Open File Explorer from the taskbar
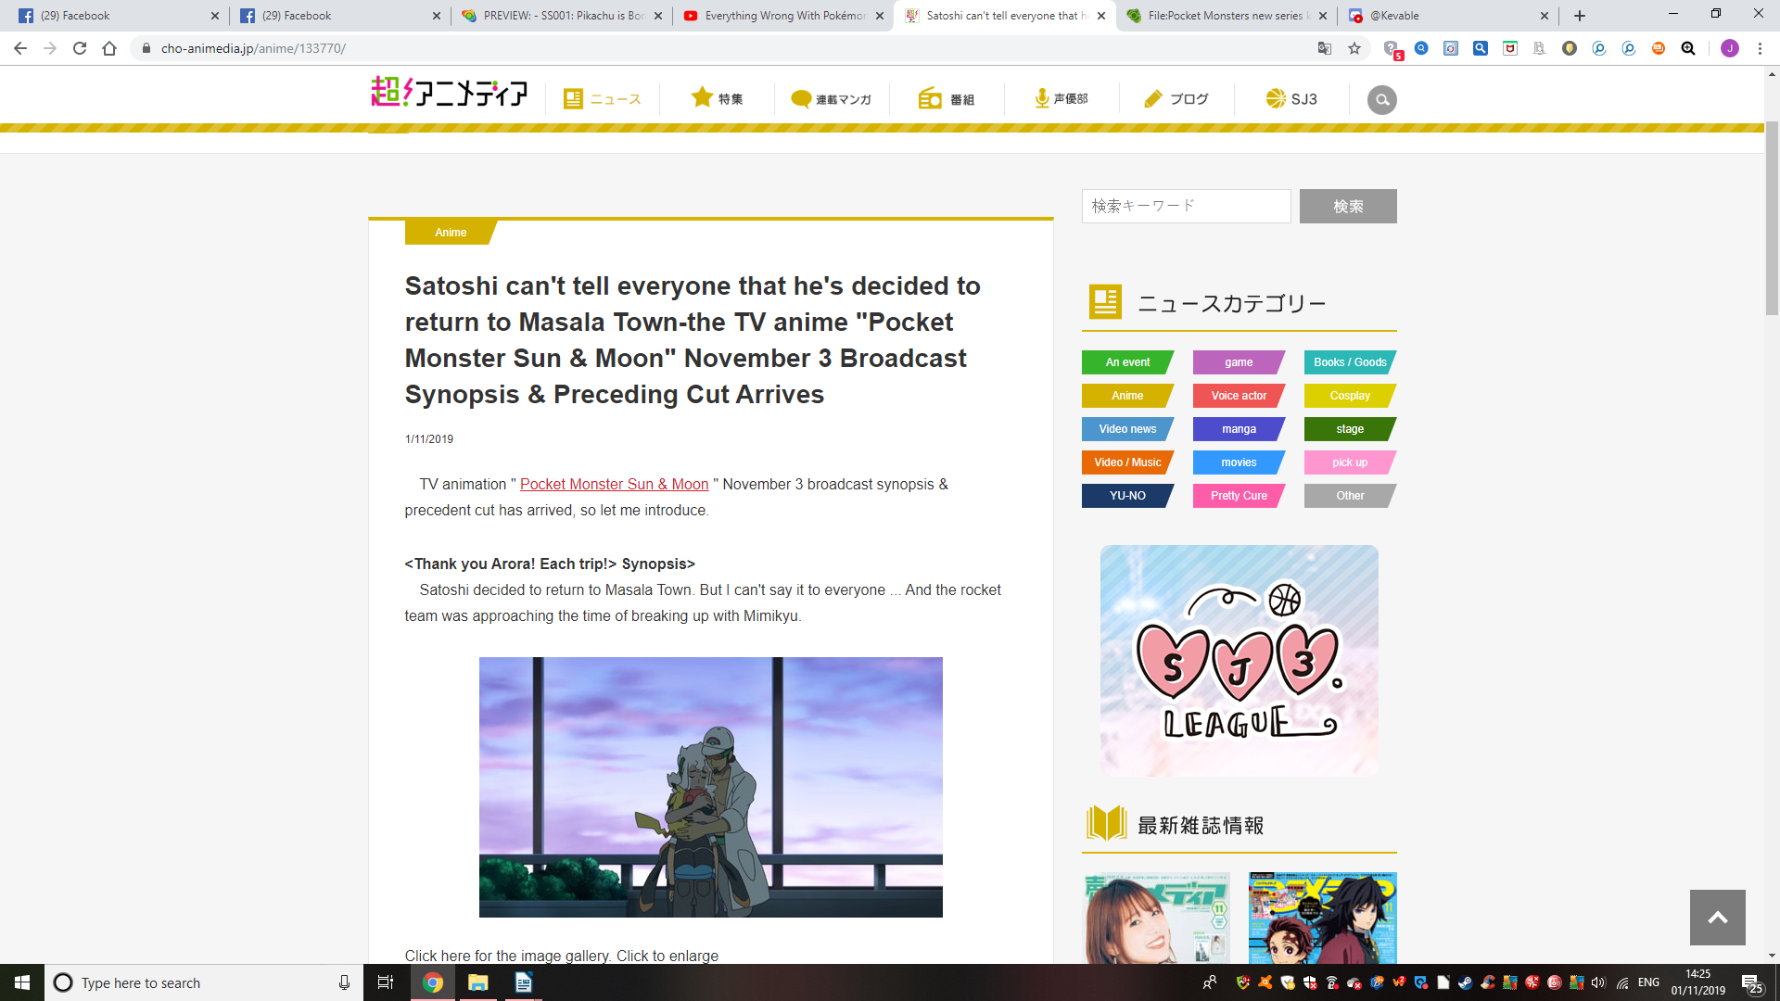 478,982
